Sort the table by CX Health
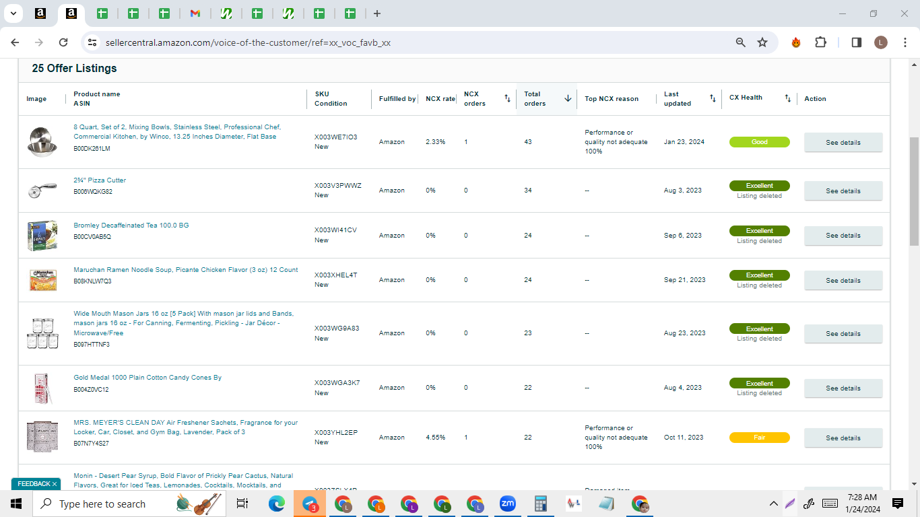 787,98
